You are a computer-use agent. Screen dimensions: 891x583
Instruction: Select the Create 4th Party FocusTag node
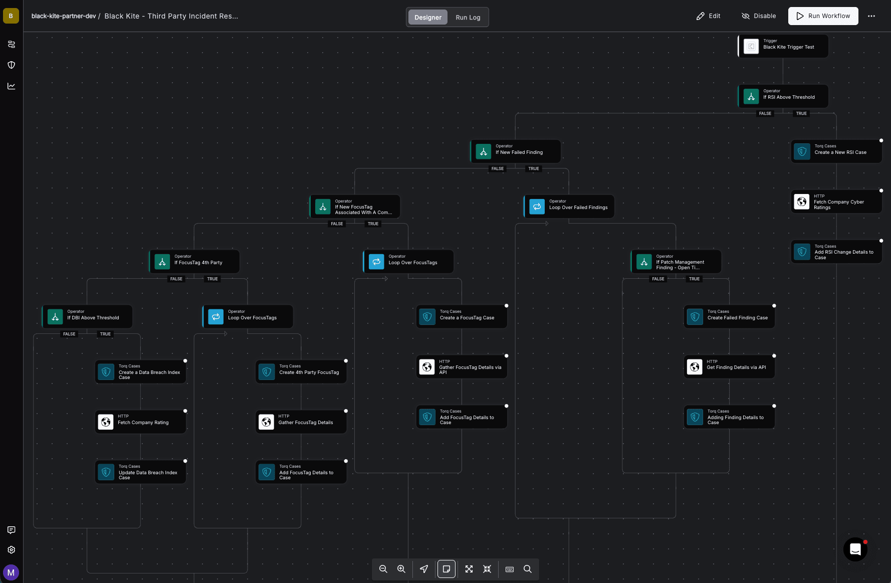pos(301,372)
